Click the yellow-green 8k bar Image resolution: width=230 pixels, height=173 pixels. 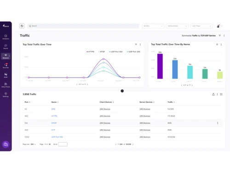click(x=220, y=75)
